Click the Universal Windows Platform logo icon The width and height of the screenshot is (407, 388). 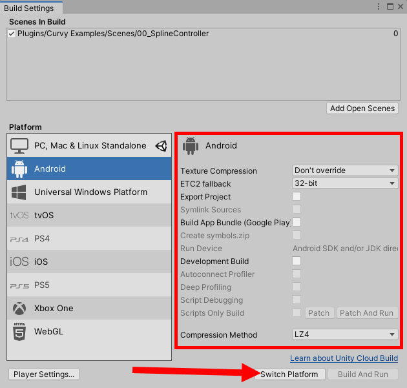pyautogui.click(x=19, y=192)
